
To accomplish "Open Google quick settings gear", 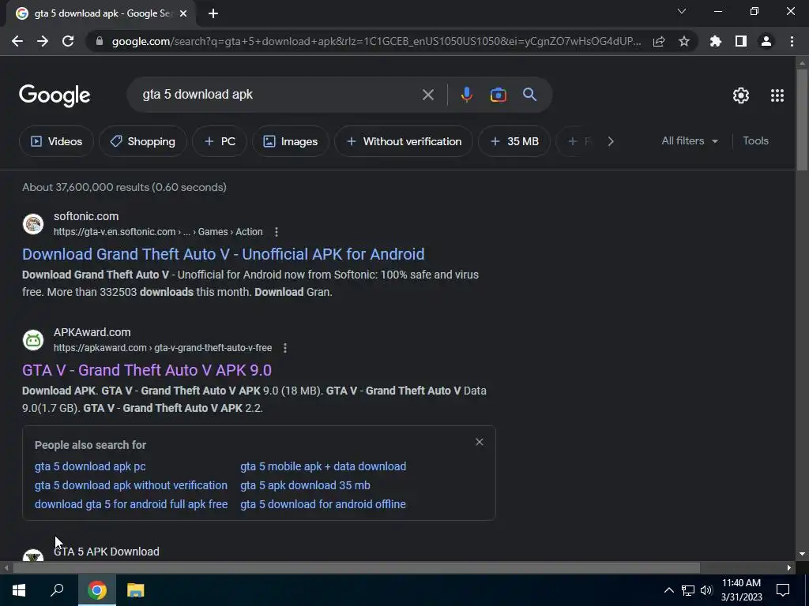I will coord(741,95).
